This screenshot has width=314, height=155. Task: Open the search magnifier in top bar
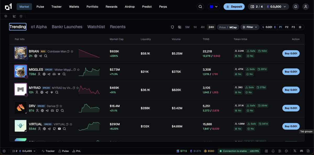click(200, 7)
